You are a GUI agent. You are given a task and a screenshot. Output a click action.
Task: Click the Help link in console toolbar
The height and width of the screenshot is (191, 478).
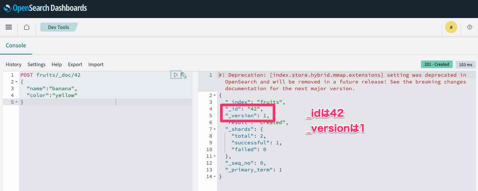(57, 65)
